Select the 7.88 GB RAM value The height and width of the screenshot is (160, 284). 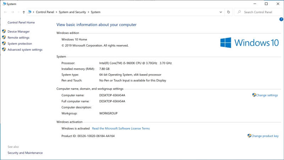(104, 69)
